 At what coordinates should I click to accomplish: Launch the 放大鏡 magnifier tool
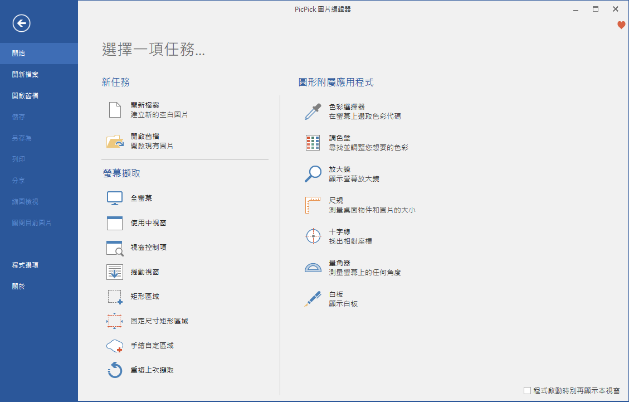(x=313, y=173)
